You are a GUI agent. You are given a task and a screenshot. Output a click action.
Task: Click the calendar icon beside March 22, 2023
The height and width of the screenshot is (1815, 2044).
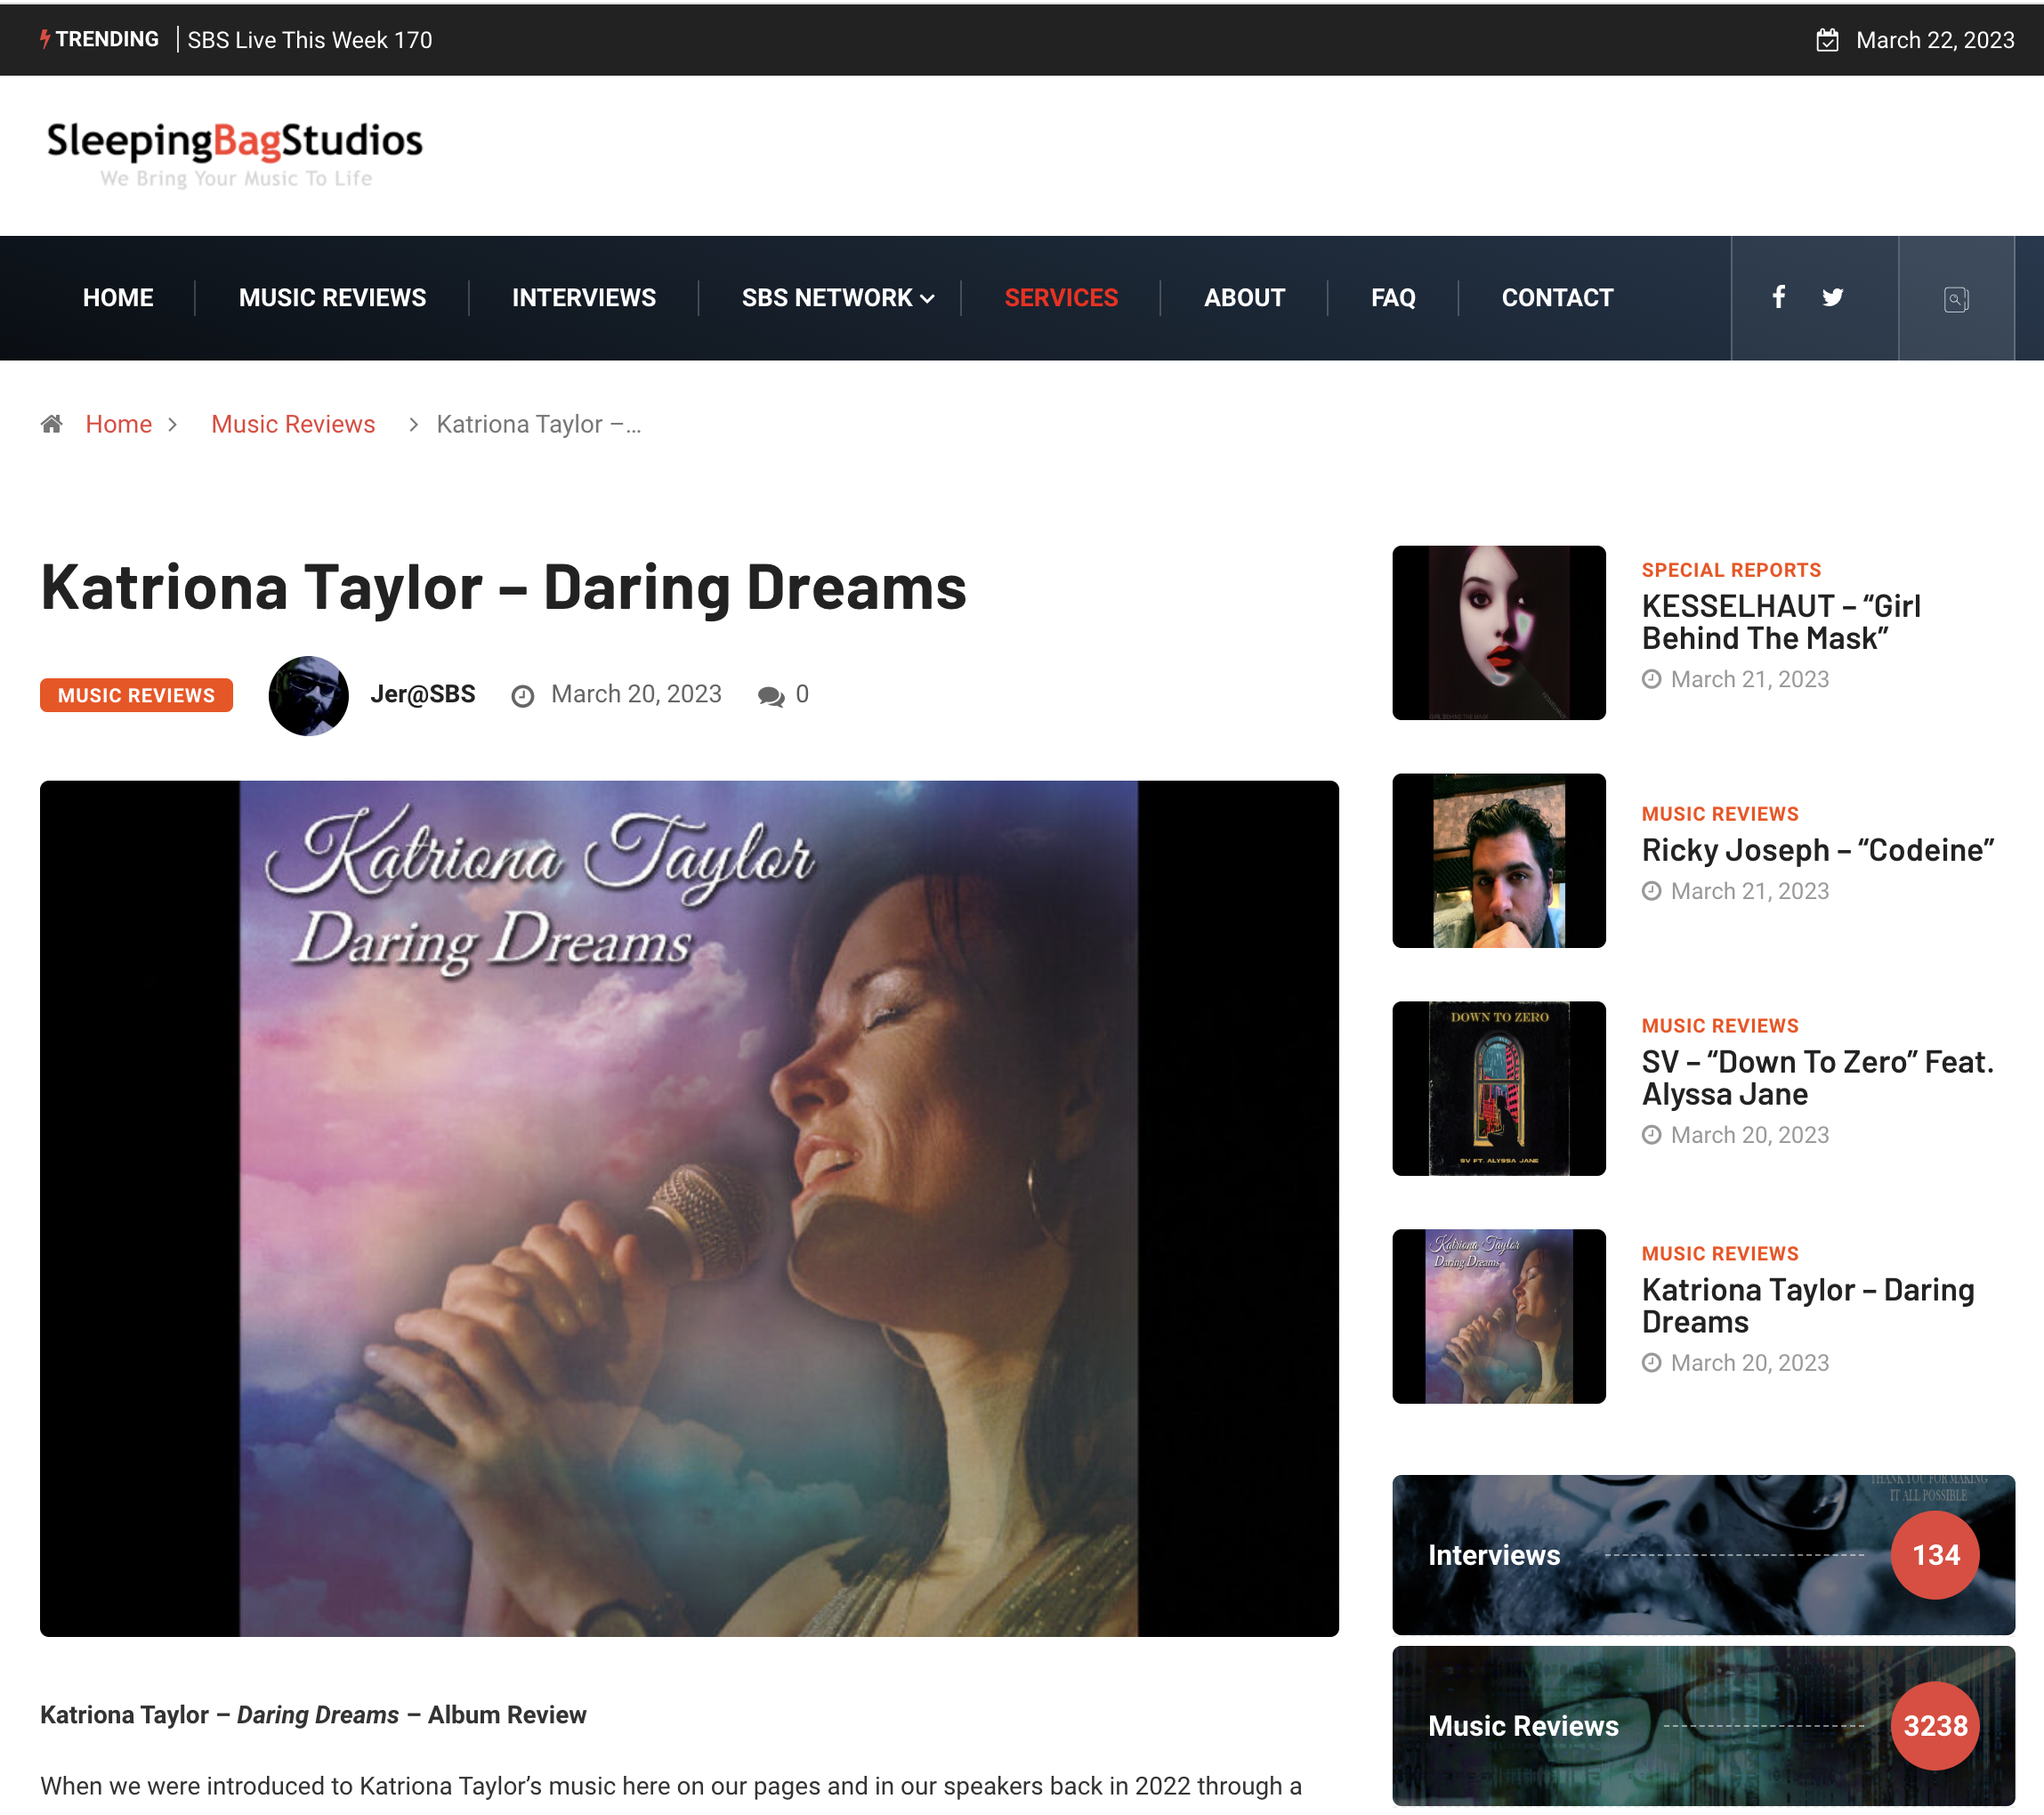[1827, 40]
